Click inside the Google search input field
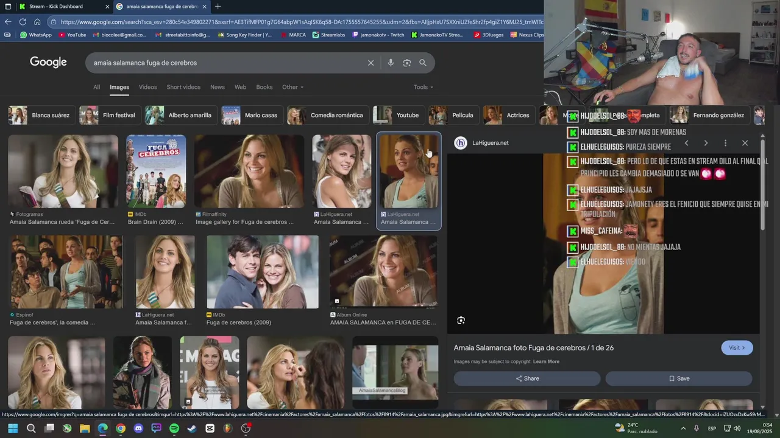Viewport: 780px width, 438px height. (x=225, y=63)
